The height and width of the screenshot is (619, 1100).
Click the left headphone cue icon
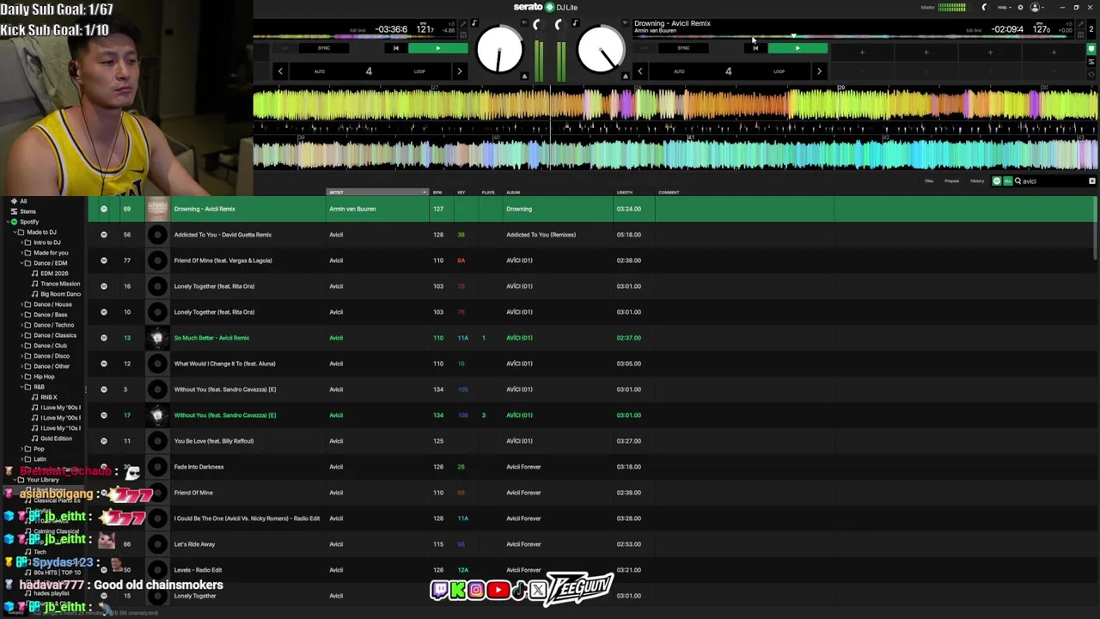pyautogui.click(x=536, y=25)
